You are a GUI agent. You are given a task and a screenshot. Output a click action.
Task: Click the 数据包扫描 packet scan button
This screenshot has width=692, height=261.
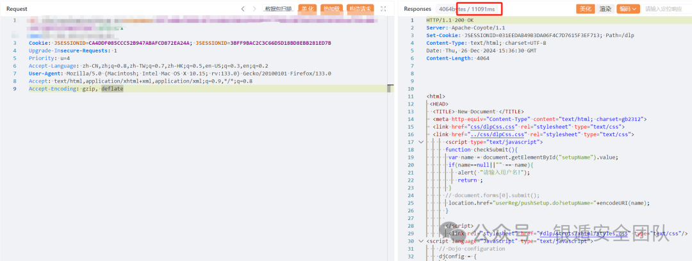(278, 9)
